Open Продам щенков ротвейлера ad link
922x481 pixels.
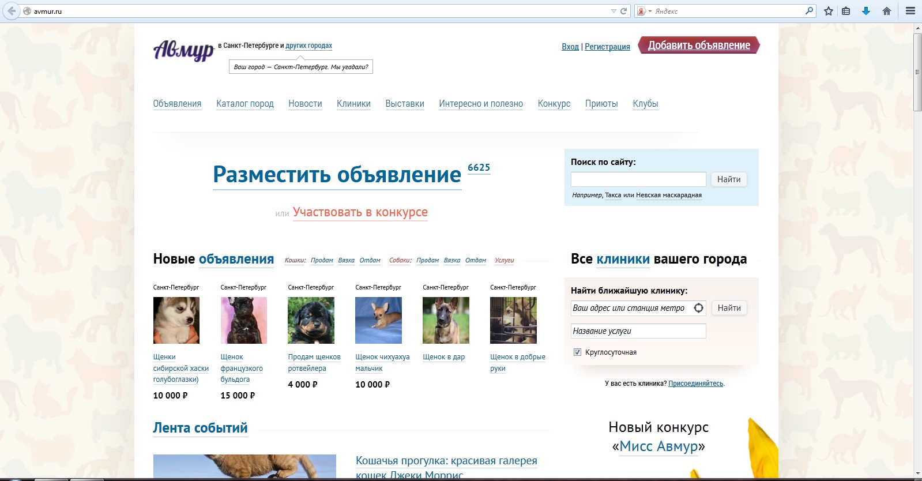(314, 363)
